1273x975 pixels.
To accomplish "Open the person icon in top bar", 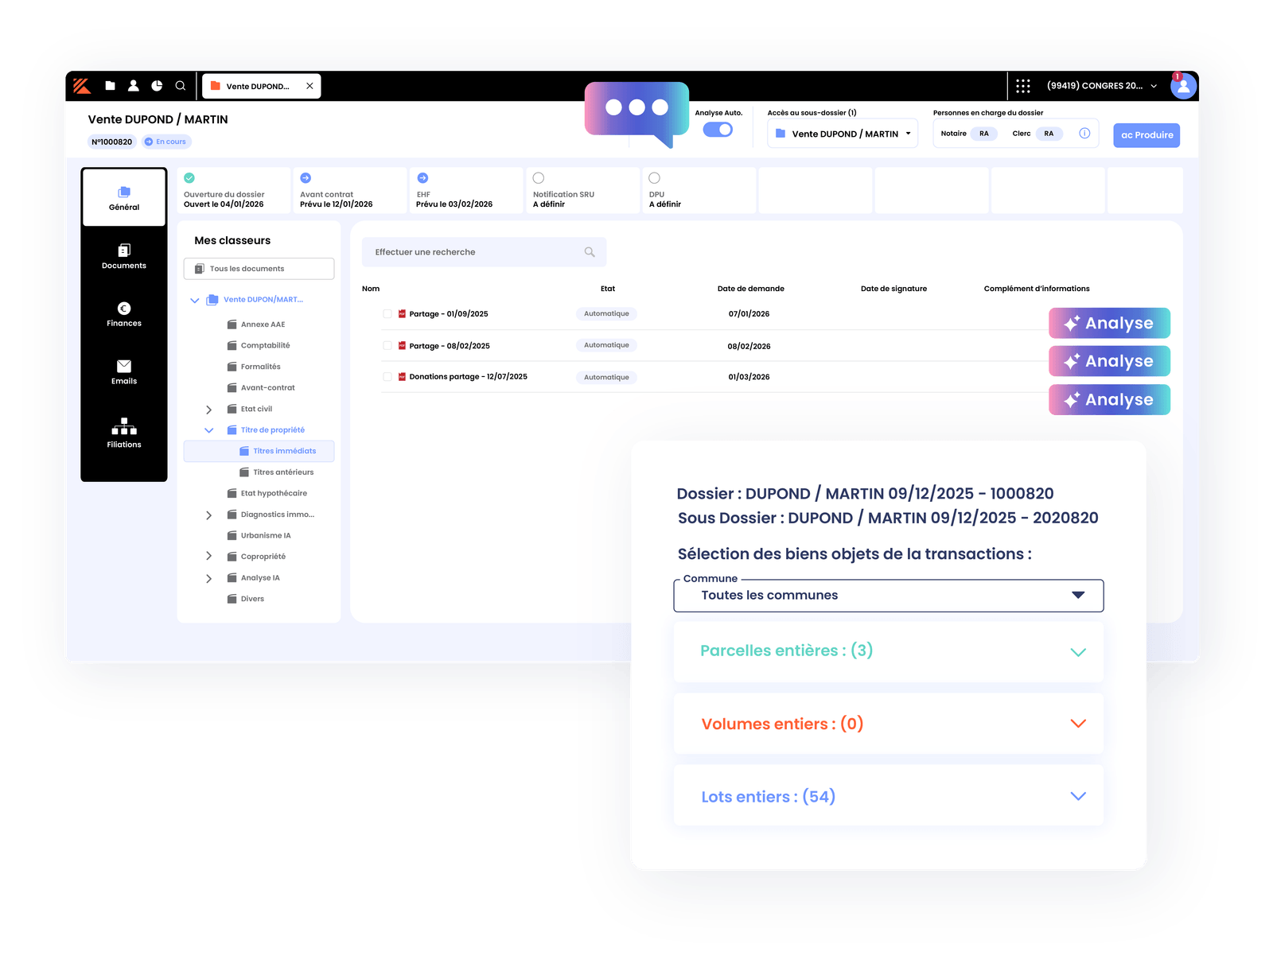I will [134, 86].
